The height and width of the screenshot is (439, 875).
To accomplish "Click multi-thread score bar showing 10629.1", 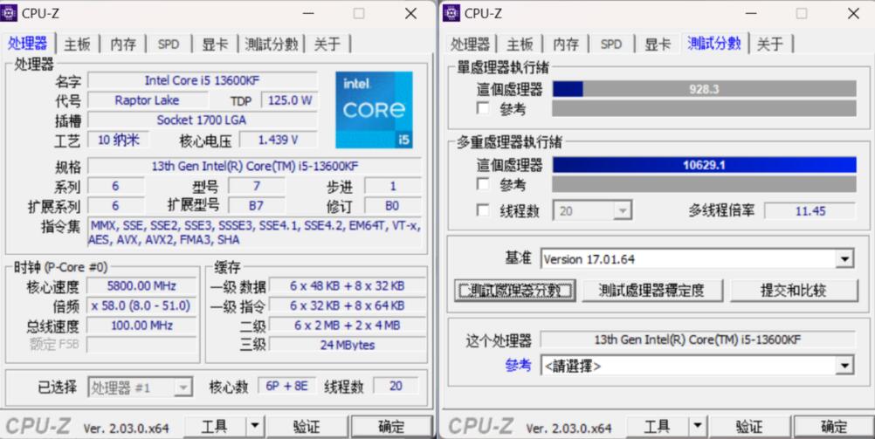I will [x=704, y=165].
